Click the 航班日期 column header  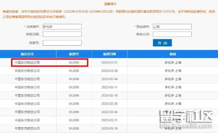110,54
